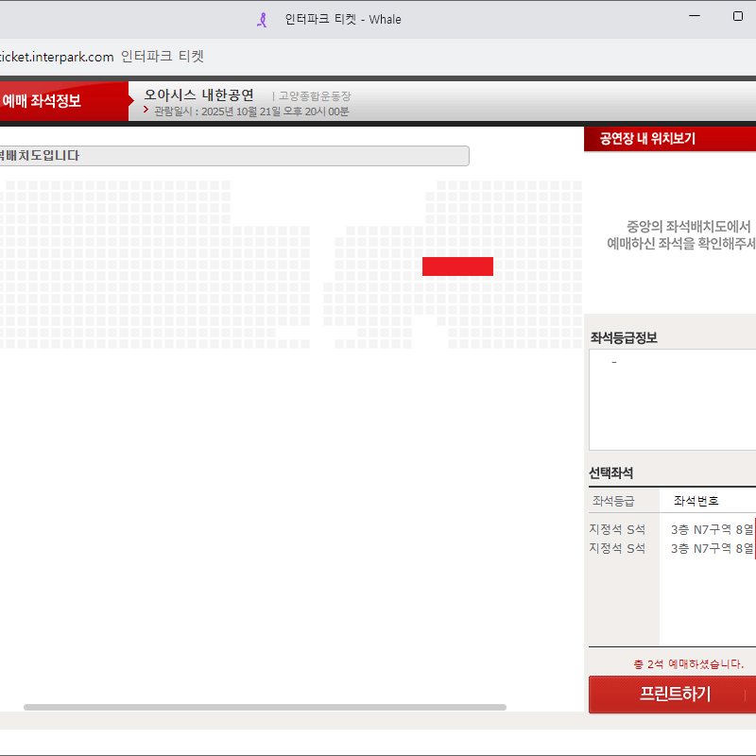
Task: Click the 인터파크 티켓 page title beside the URL
Action: click(163, 57)
